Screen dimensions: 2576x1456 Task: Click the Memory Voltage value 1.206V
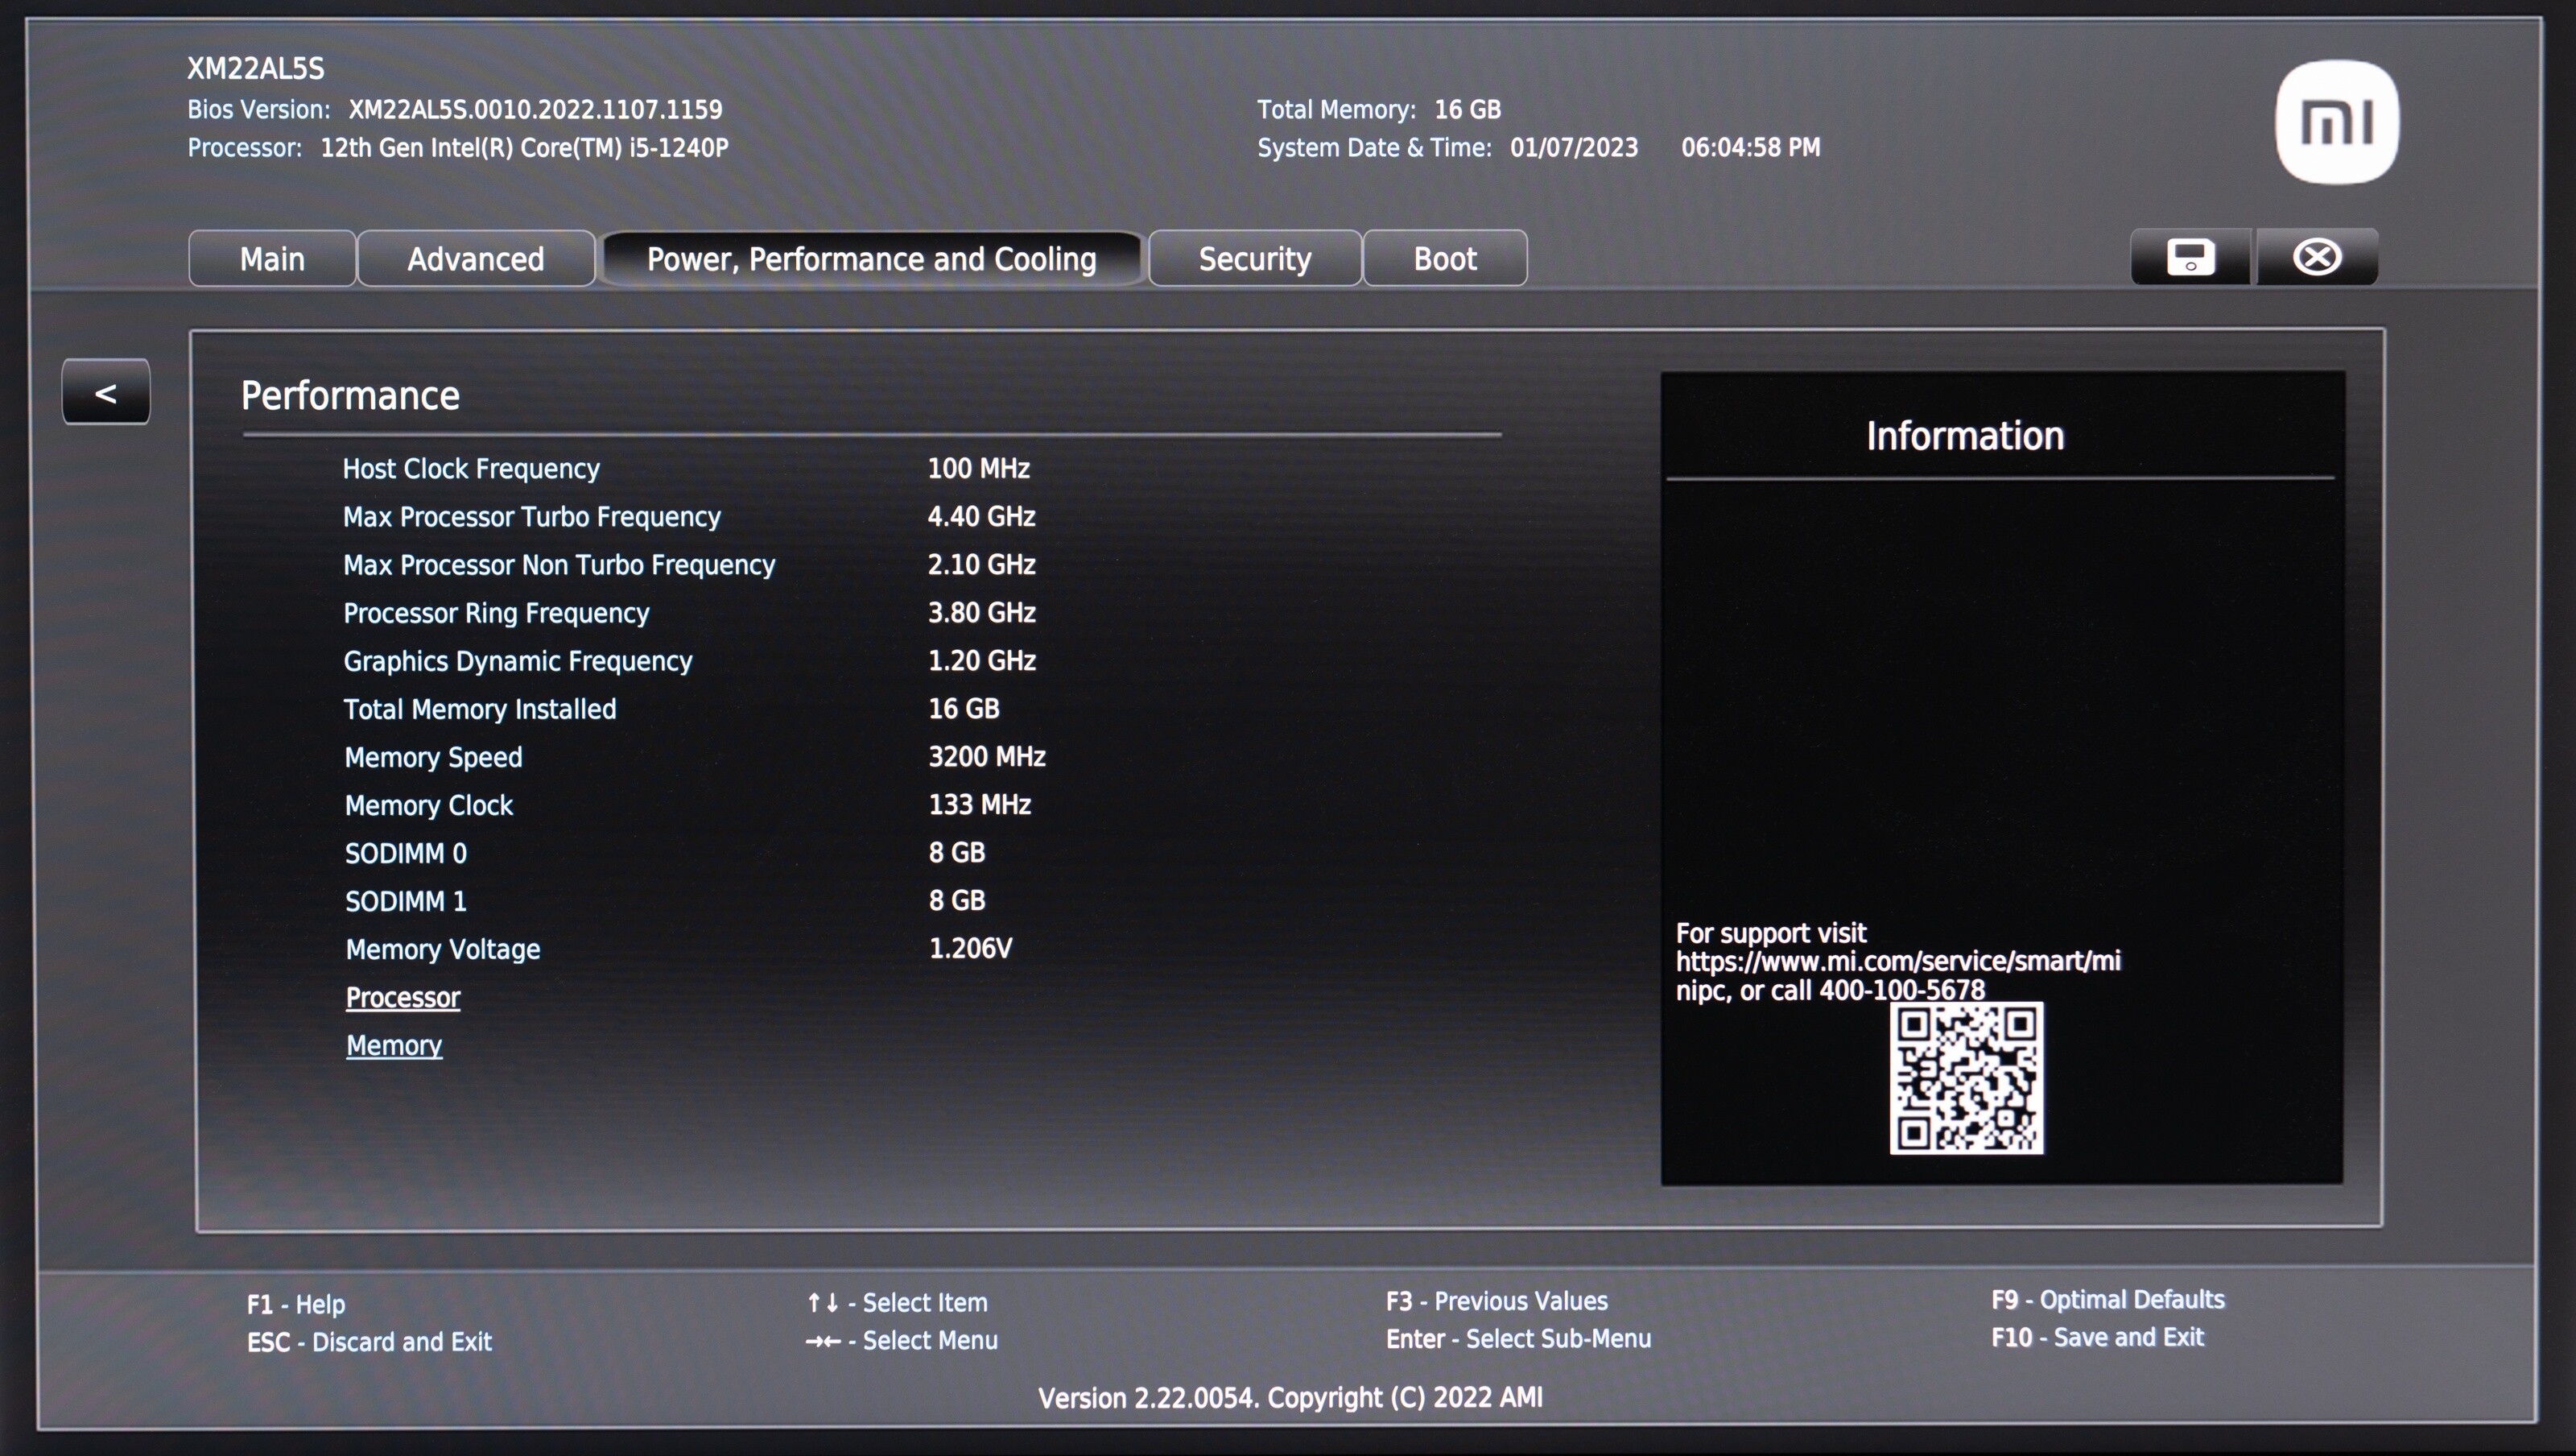[x=970, y=949]
